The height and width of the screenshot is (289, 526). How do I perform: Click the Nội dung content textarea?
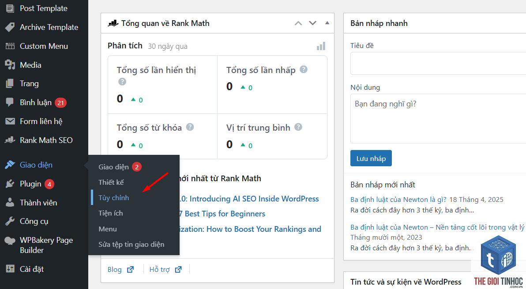click(438, 119)
